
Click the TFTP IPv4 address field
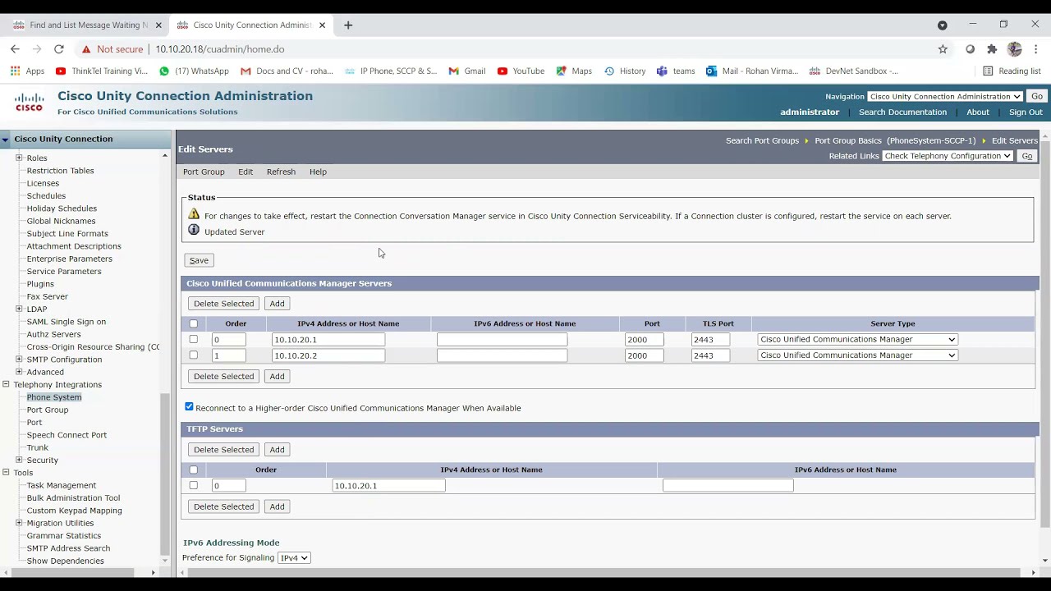click(388, 486)
